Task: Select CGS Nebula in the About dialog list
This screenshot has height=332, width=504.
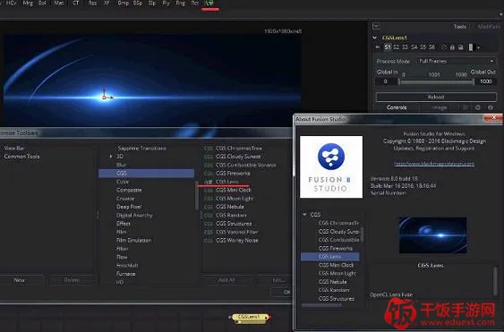Action: tap(332, 282)
